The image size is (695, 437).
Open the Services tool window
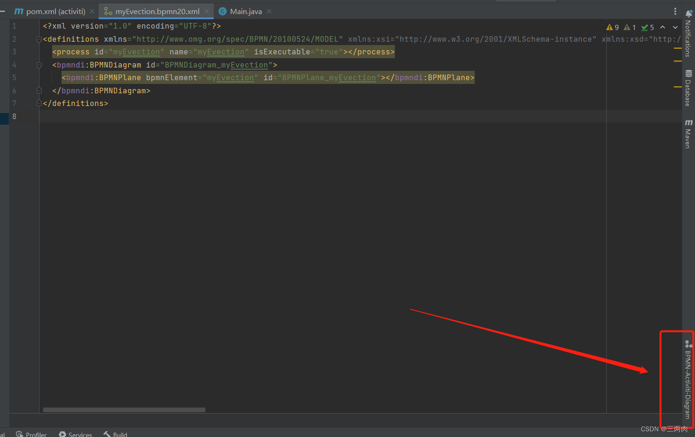tap(75, 434)
